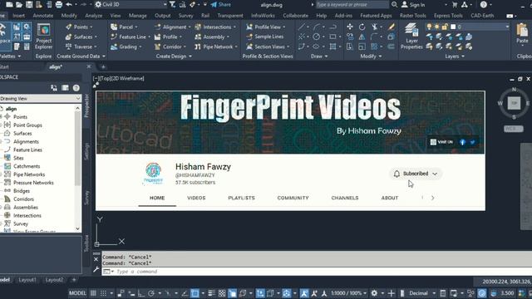Click the Twitter icon on banner

tap(472, 142)
